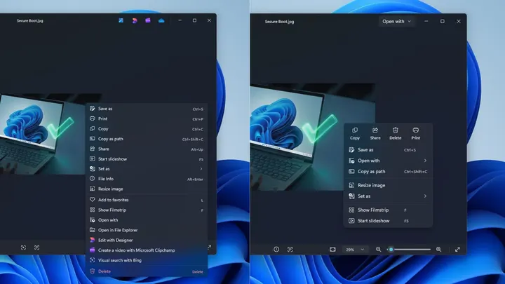Image resolution: width=505 pixels, height=284 pixels.
Task: Choose Edit with Designer menu entry
Action: click(147, 241)
